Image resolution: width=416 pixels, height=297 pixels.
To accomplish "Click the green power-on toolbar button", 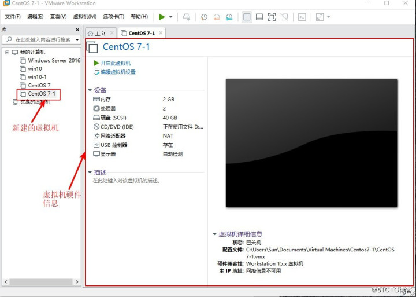I will (162, 17).
